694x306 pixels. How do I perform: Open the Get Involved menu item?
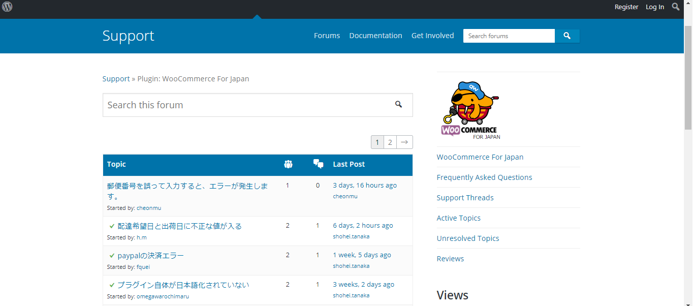pyautogui.click(x=432, y=36)
